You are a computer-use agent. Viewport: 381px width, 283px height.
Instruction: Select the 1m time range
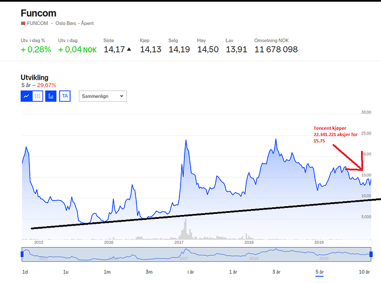[107, 272]
